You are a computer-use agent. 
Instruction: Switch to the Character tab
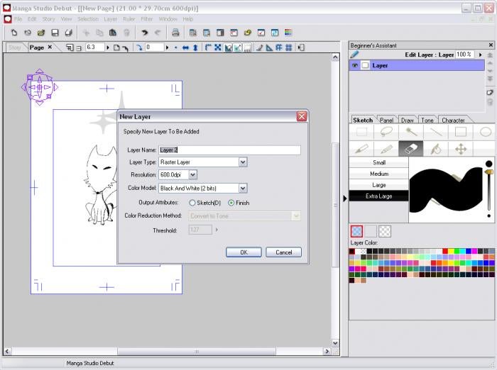click(453, 120)
